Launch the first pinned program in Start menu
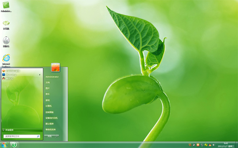 pos(11,71)
